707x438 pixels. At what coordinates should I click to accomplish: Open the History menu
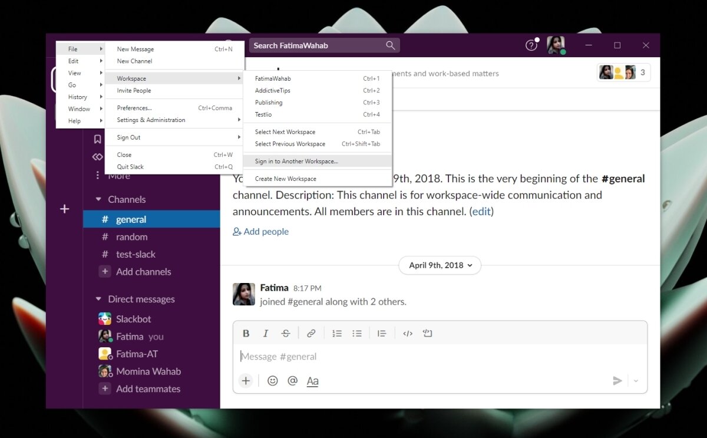(x=78, y=97)
